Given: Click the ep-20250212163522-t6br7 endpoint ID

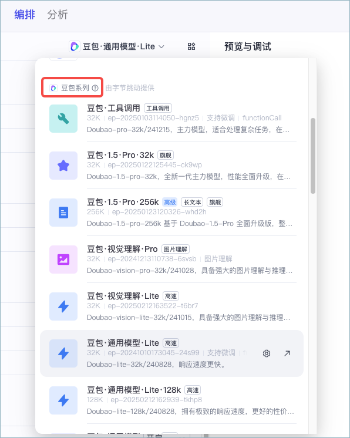Looking at the screenshot, I should [153, 305].
